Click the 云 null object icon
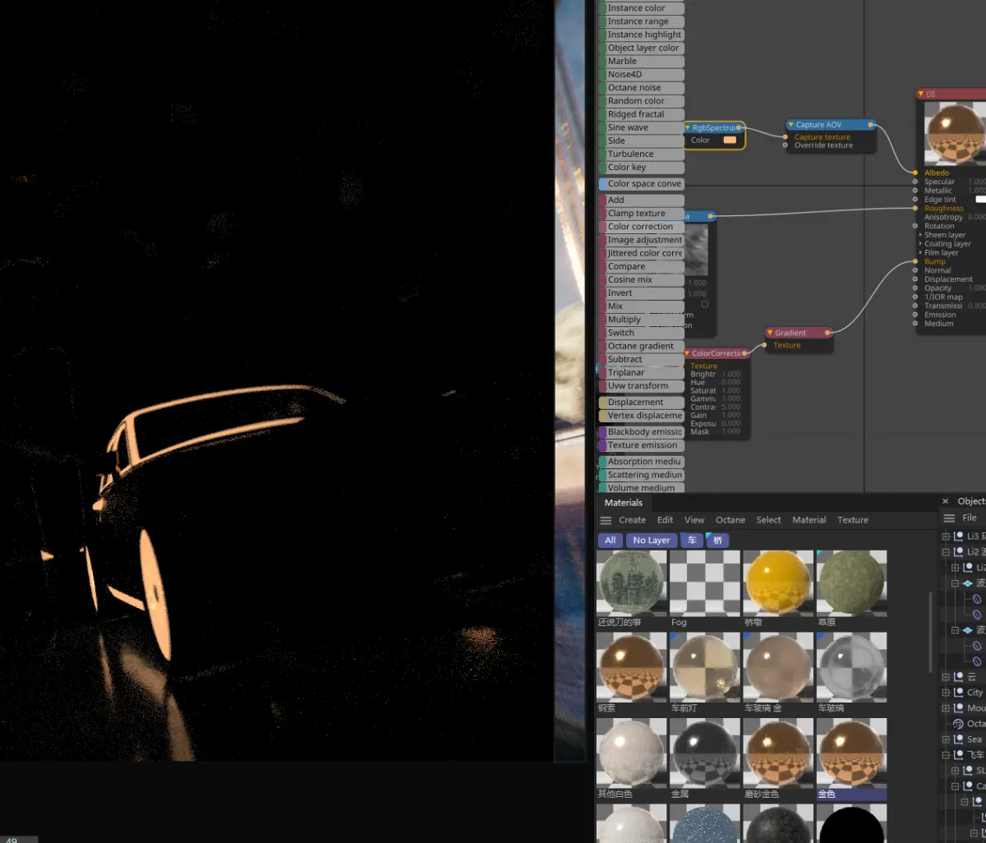 click(x=958, y=676)
